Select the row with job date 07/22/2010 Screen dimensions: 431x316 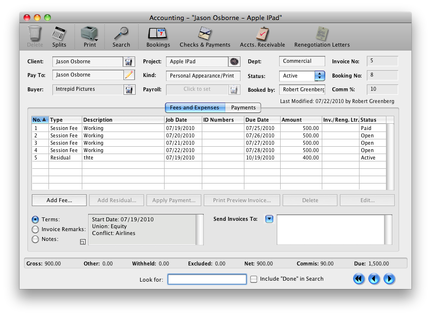(x=209, y=151)
